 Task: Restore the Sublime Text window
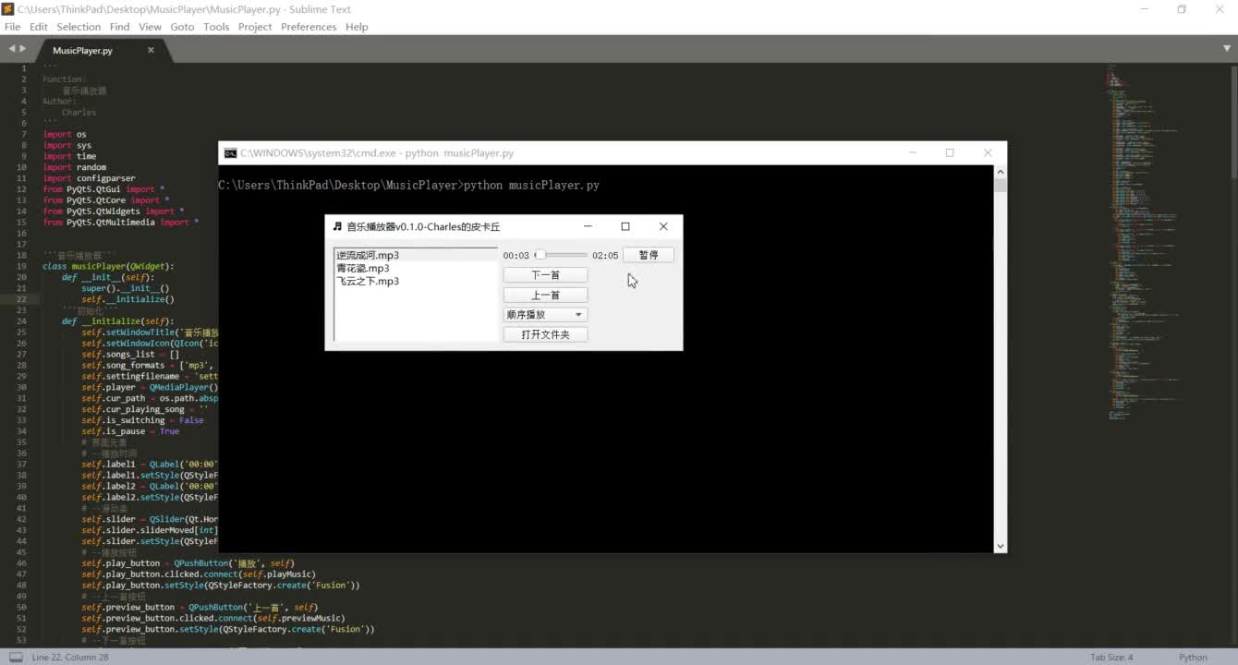1182,9
